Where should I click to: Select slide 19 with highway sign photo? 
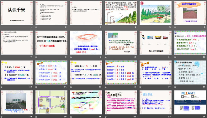(17, 102)
